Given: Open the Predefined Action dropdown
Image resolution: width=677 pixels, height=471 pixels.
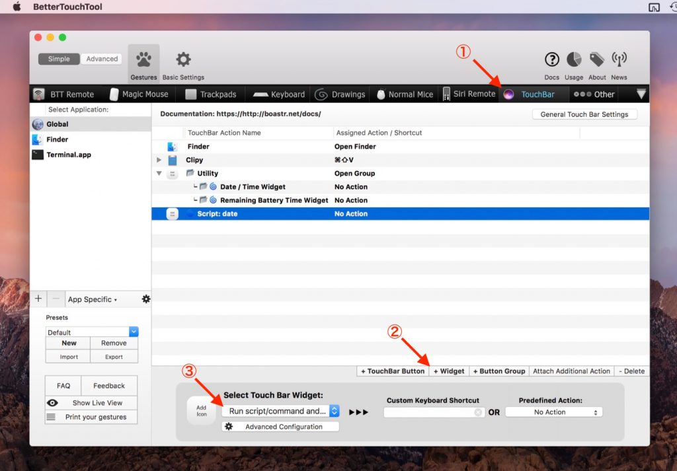Looking at the screenshot, I should [553, 412].
